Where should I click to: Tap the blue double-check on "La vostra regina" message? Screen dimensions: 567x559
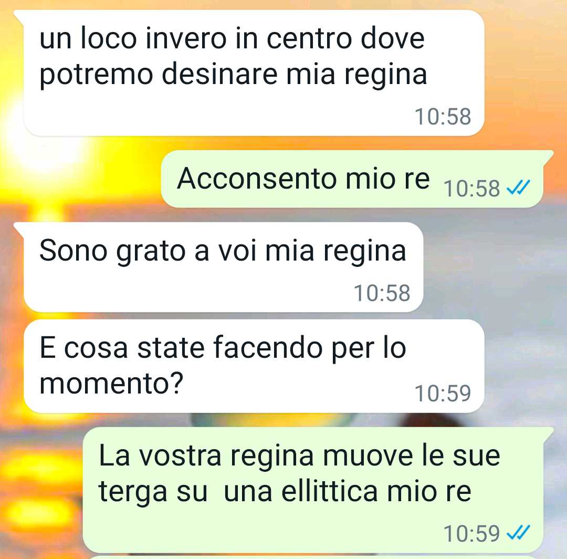[518, 532]
